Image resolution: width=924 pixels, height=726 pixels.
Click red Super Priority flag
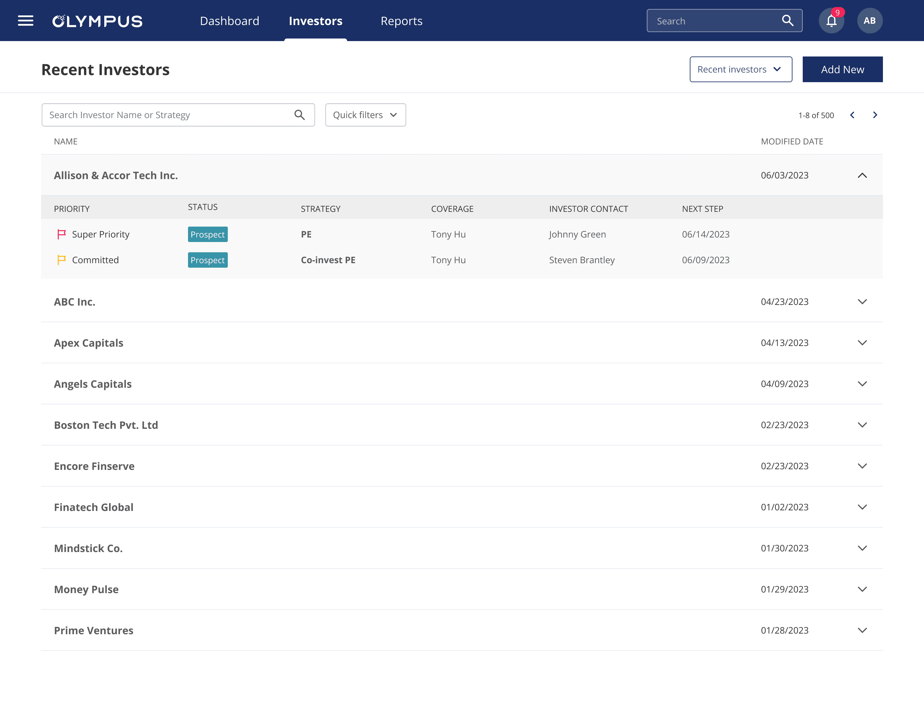(62, 234)
